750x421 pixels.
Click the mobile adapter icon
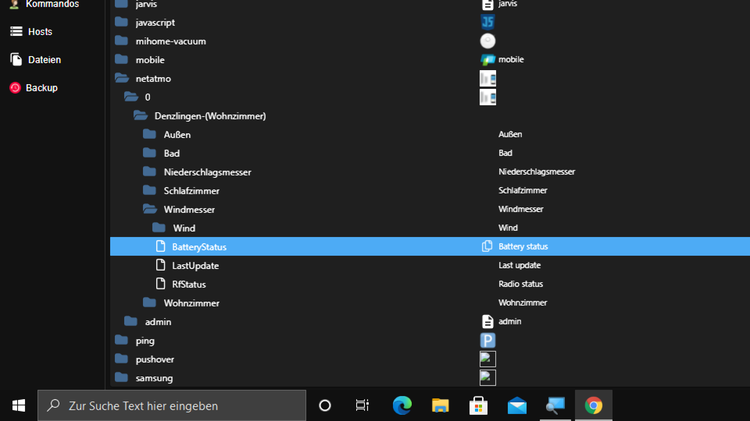[x=487, y=60]
